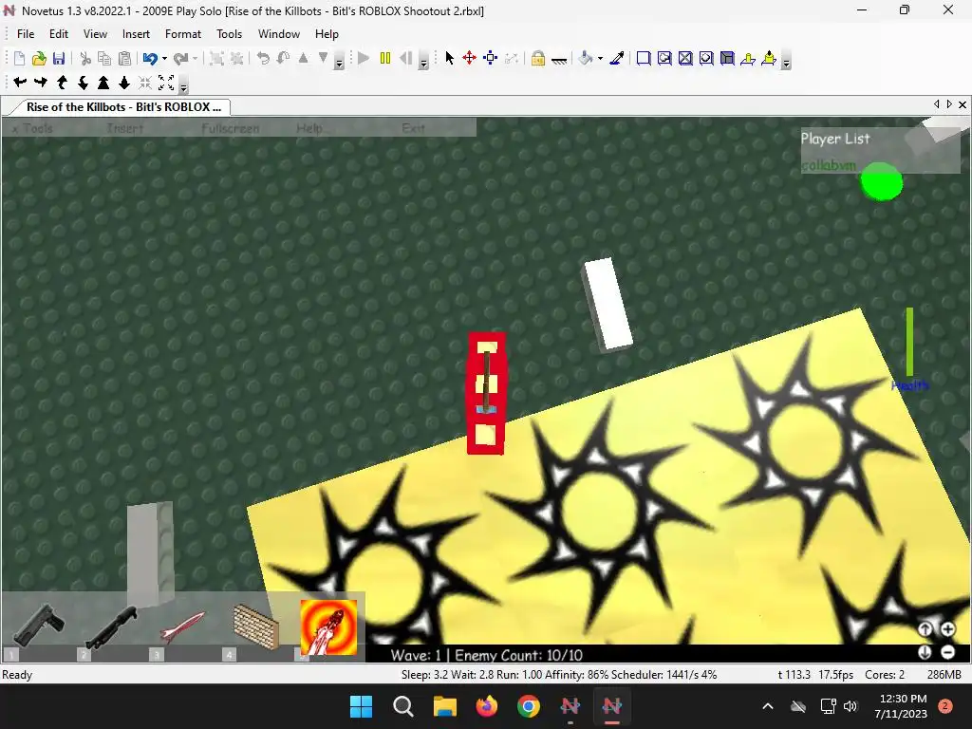Choose the weld X surface tool
This screenshot has width=972, height=729.
pos(685,58)
